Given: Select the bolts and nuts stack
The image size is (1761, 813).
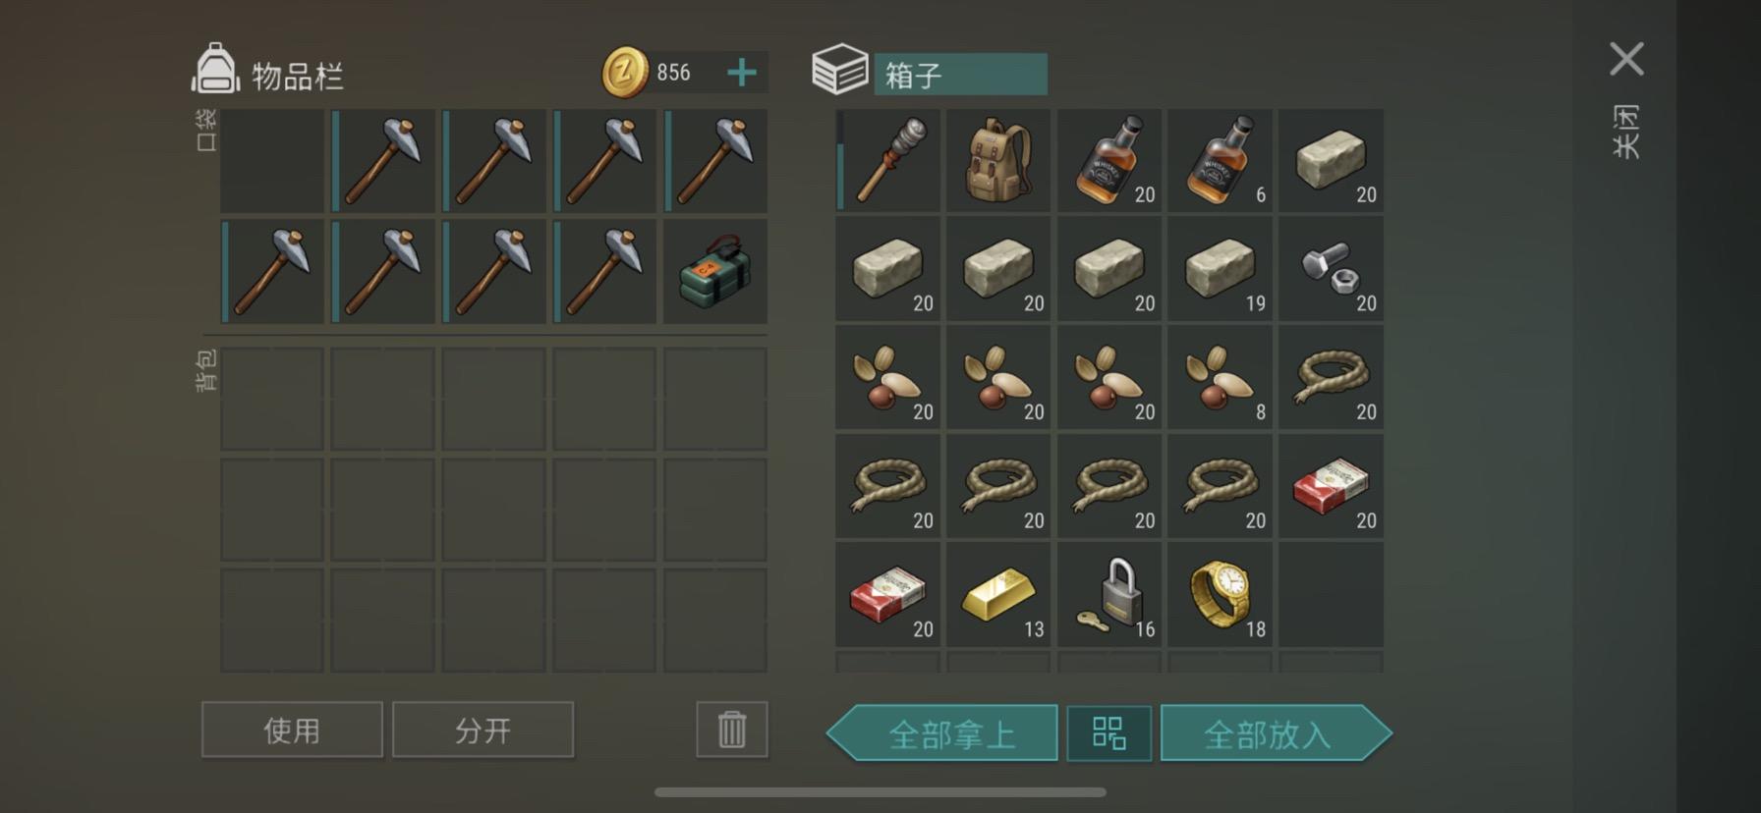Looking at the screenshot, I should point(1331,269).
